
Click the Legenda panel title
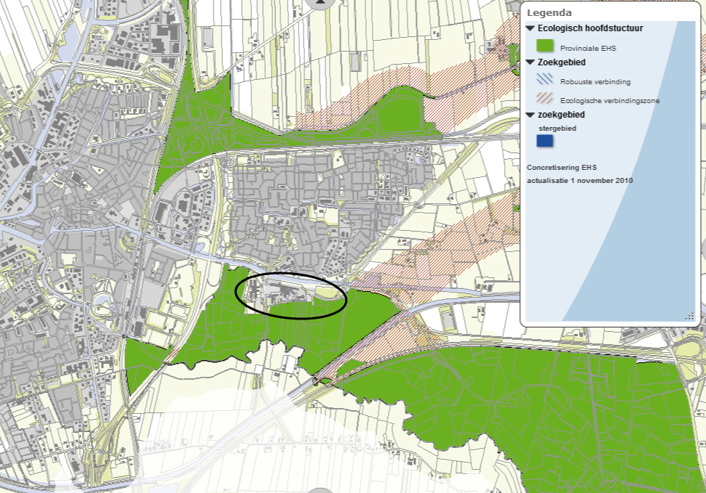(549, 12)
